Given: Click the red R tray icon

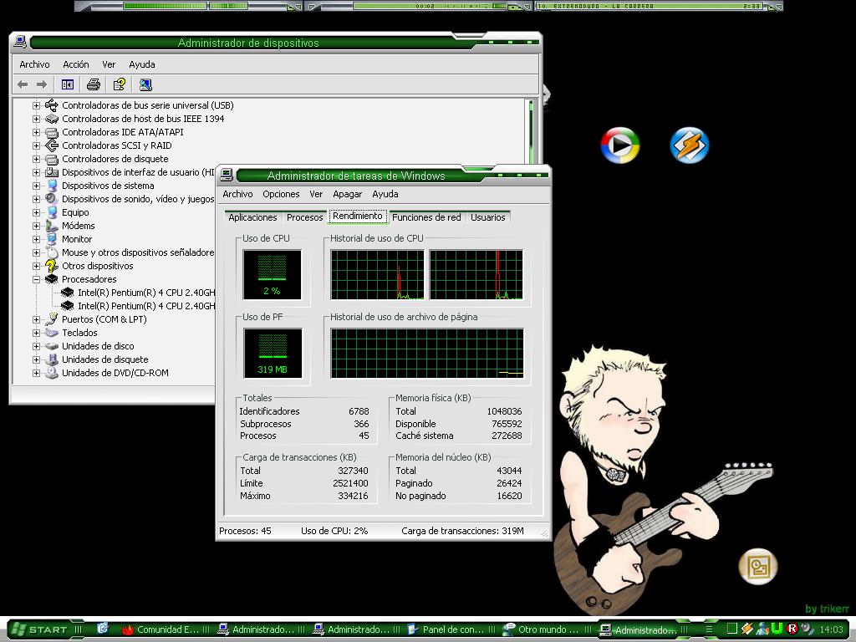Looking at the screenshot, I should tap(792, 629).
